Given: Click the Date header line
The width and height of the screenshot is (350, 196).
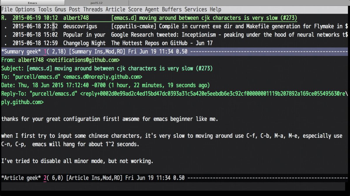Looking at the screenshot, I should (x=106, y=85).
